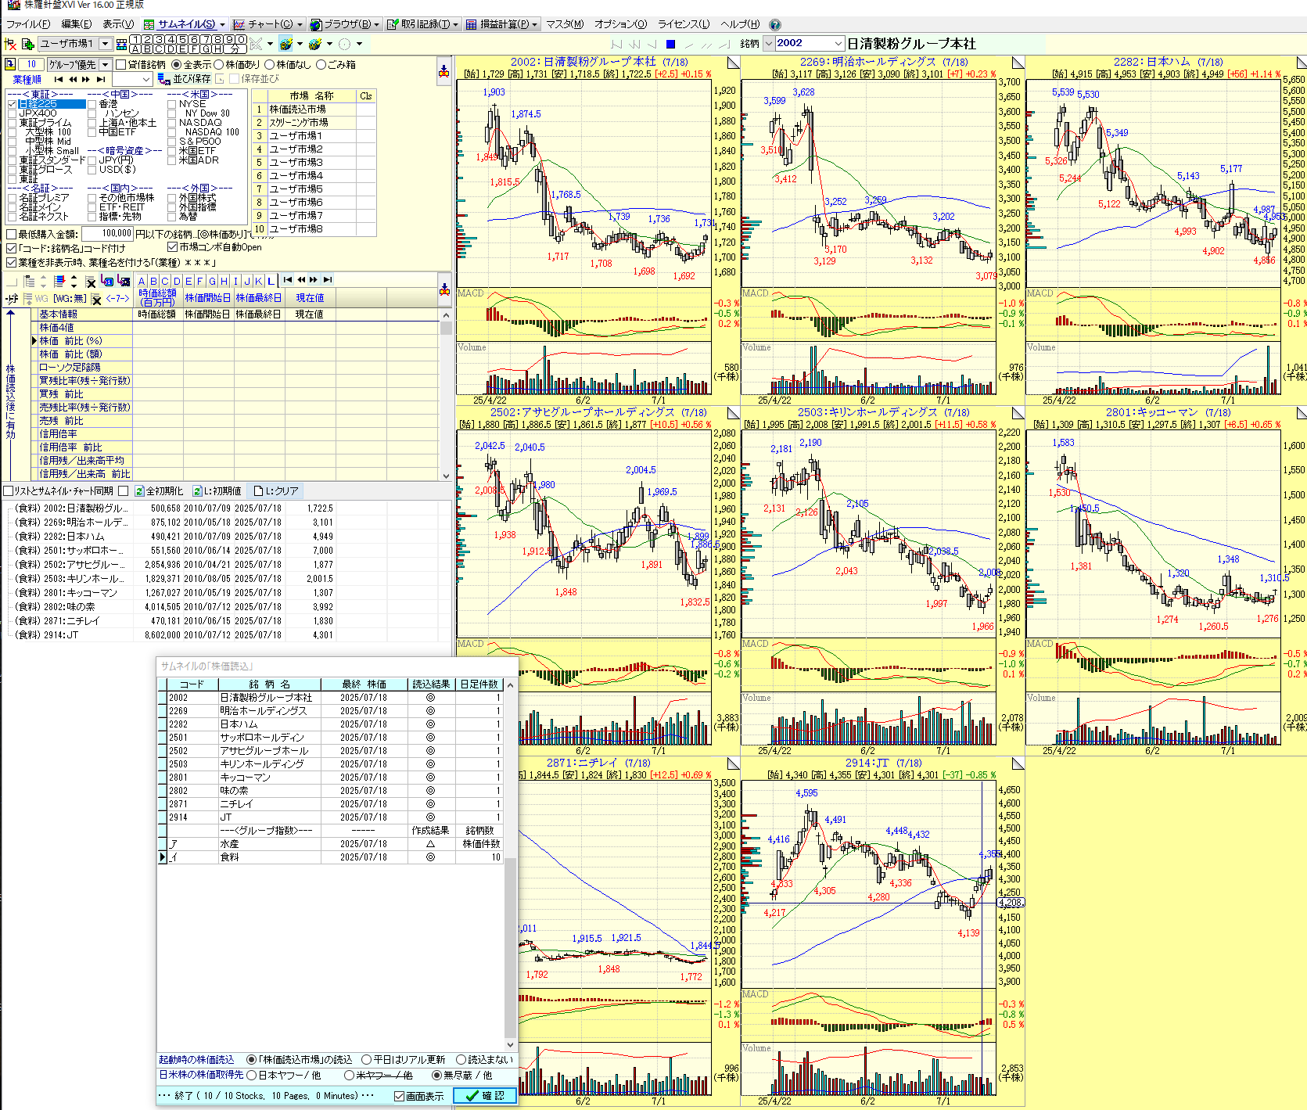Click the サムネイル menu icon
Image resolution: width=1307 pixels, height=1110 pixels.
click(149, 24)
